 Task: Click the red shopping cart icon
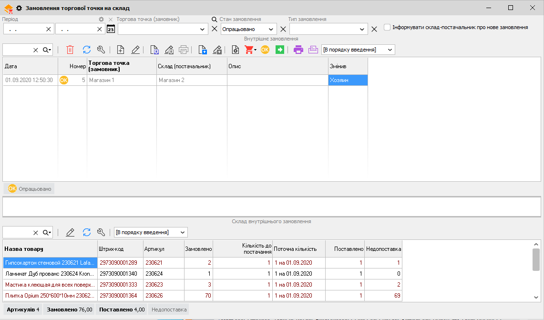point(249,50)
